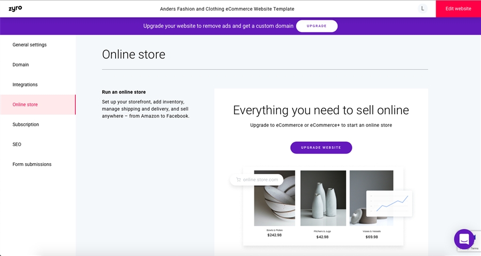Click the Bowls & Plates product image
Viewport: 481px width, 256px height.
pyautogui.click(x=275, y=198)
